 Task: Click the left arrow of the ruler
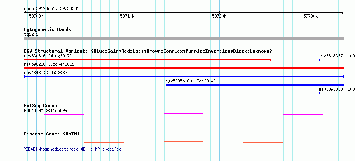tap(25, 12)
